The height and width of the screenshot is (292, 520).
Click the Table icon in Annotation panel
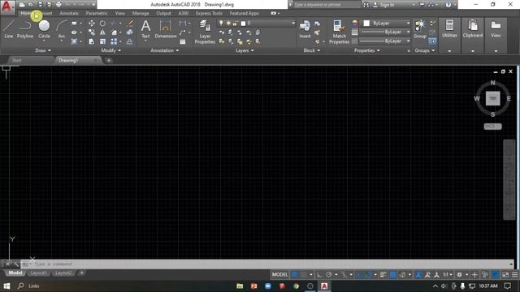[183, 41]
